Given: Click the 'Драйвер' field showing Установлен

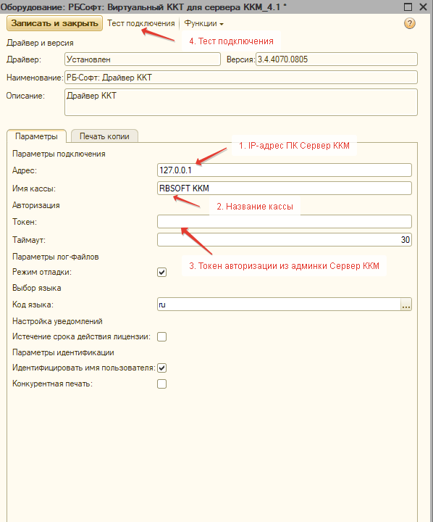Looking at the screenshot, I should click(143, 59).
